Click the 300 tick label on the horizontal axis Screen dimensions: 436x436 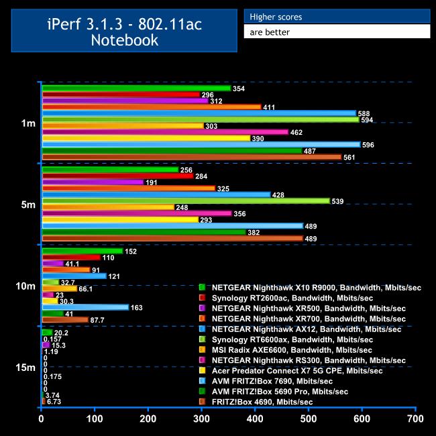coord(201,419)
